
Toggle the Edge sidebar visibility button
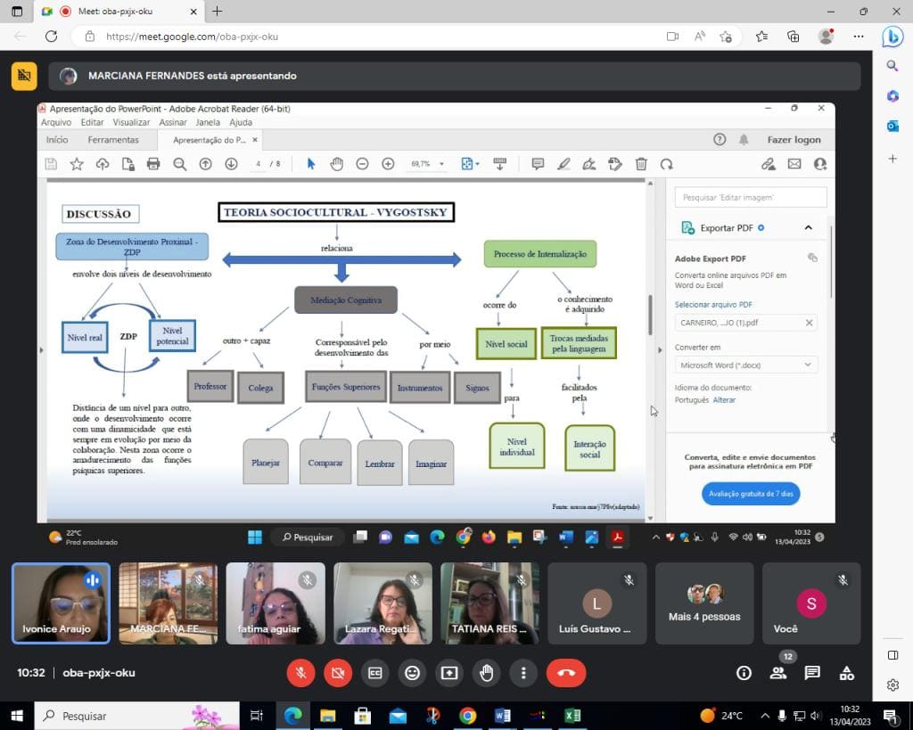[892, 655]
